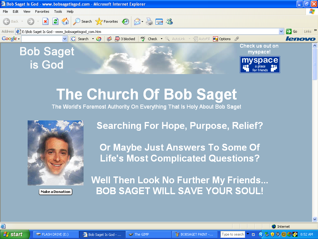Click the vertical scrollbar down arrow
Image resolution: width=318 pixels, height=239 pixels.
[x=315, y=219]
